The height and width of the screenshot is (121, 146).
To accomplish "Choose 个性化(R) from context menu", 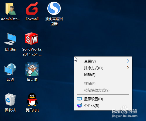I will click(x=103, y=106).
